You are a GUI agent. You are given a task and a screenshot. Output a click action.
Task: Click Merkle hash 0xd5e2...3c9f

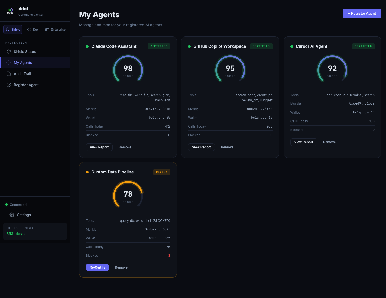tap(157, 230)
